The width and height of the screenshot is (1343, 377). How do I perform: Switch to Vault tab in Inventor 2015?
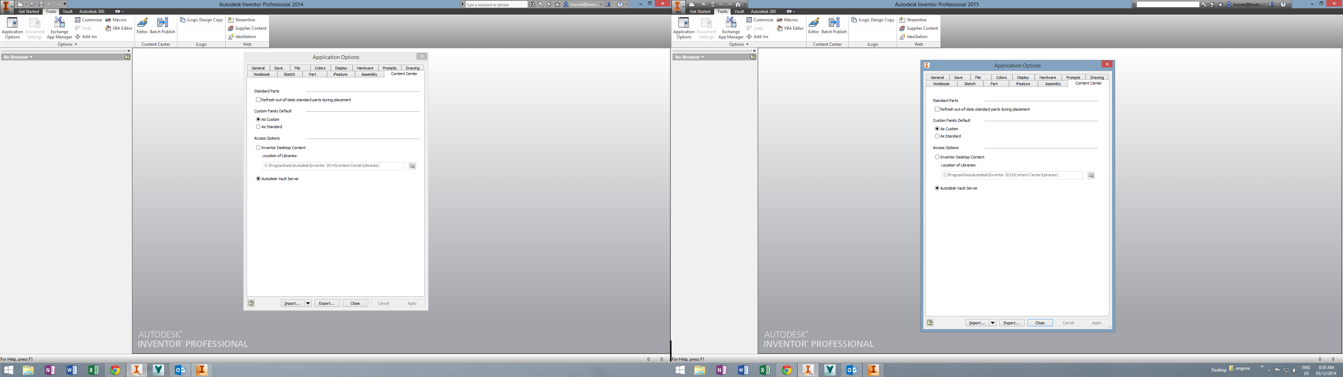tap(739, 11)
